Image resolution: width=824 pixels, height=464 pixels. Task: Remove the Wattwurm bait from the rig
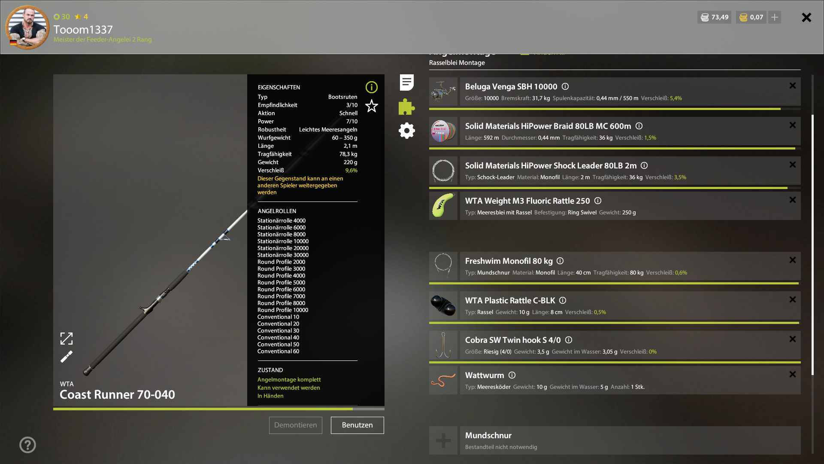tap(792, 375)
